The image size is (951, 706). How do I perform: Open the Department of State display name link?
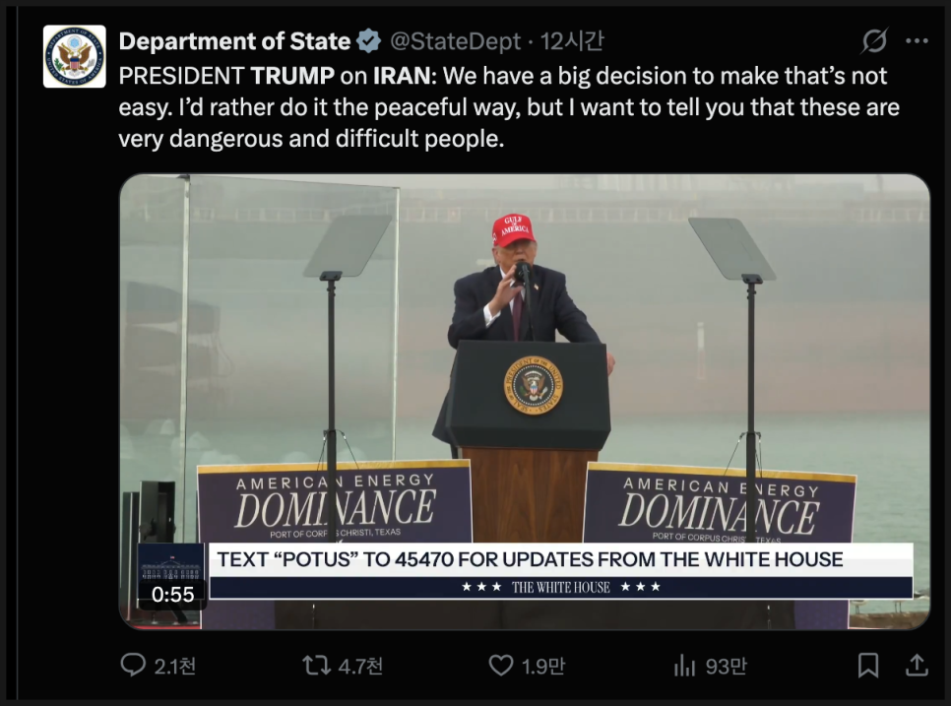click(234, 41)
